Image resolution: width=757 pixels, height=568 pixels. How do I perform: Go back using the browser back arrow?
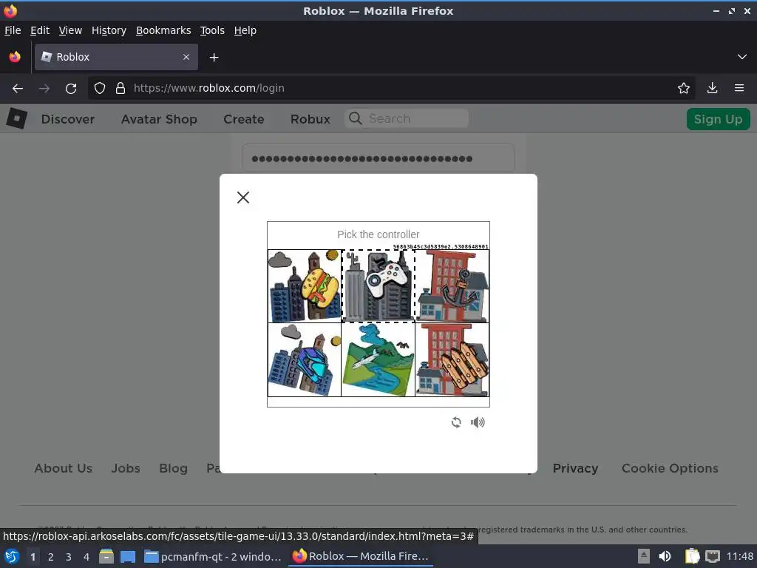pos(18,89)
